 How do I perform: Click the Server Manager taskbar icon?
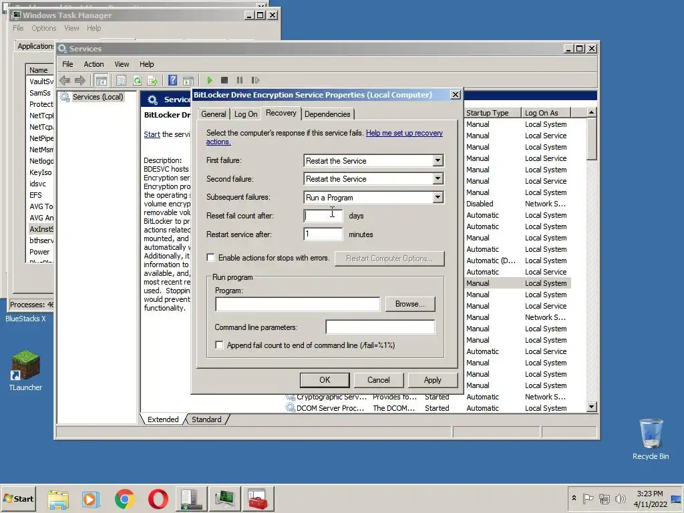(x=190, y=499)
